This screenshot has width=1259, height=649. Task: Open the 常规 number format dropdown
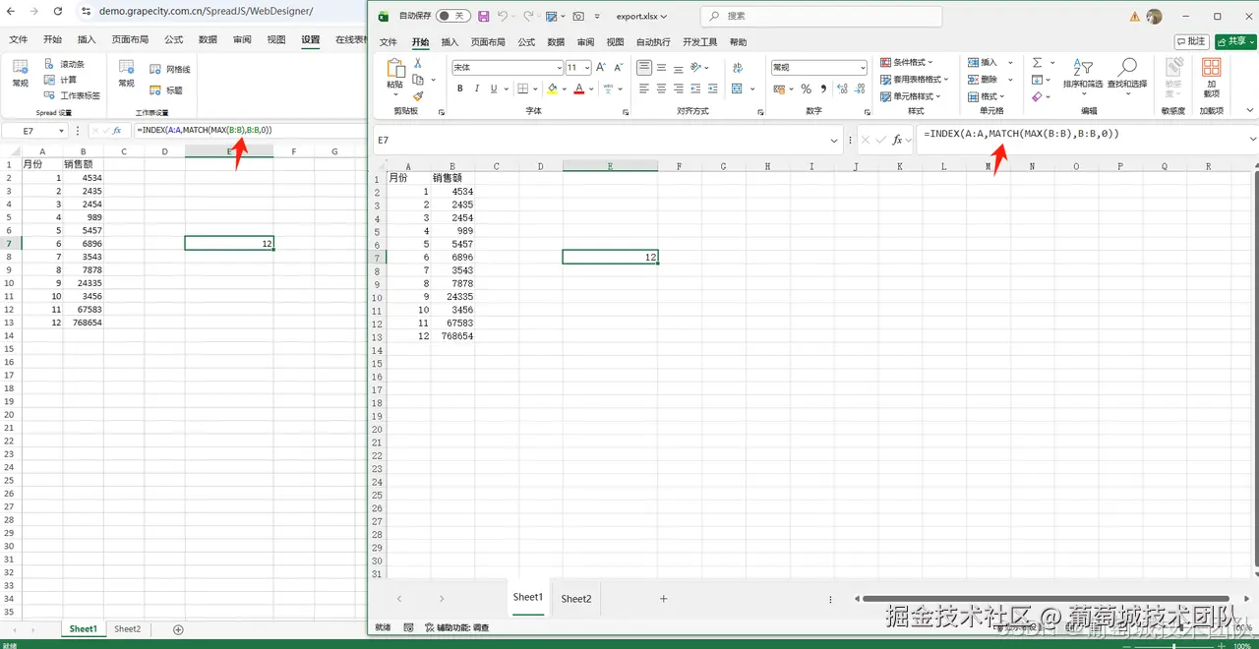(862, 68)
